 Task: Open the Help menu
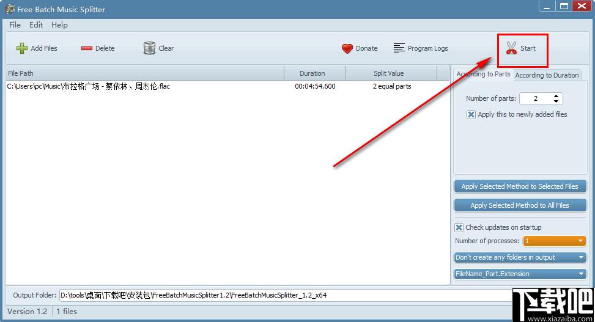coord(59,25)
